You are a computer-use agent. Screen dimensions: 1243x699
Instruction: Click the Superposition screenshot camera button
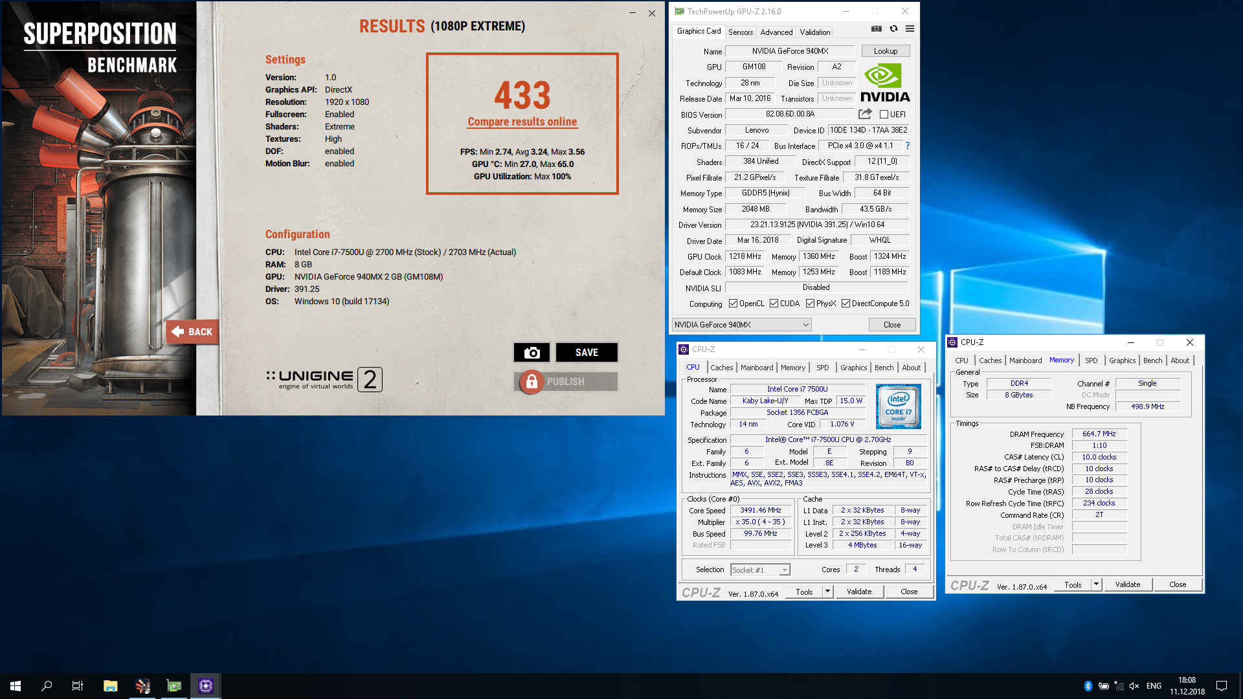pos(532,352)
